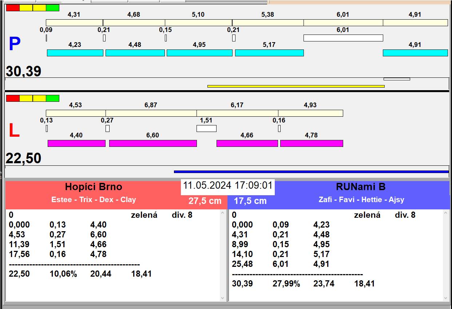Click the 11.05.2024 17:09:01 timestamp

click(x=227, y=185)
